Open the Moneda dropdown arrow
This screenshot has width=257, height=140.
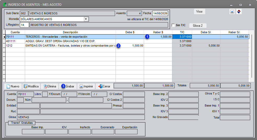(86, 19)
